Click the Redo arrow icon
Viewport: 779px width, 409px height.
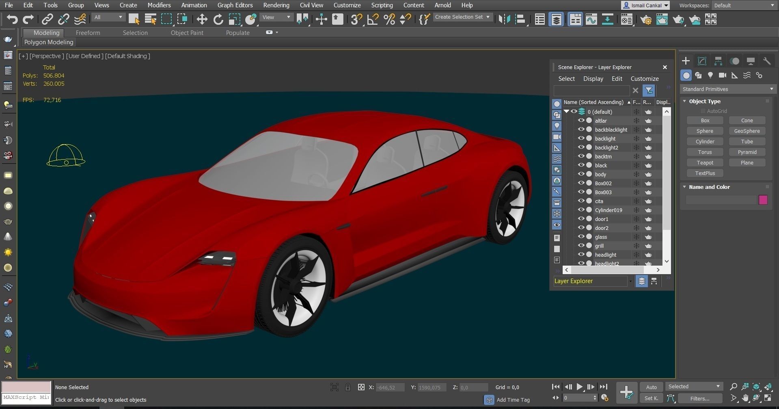28,19
